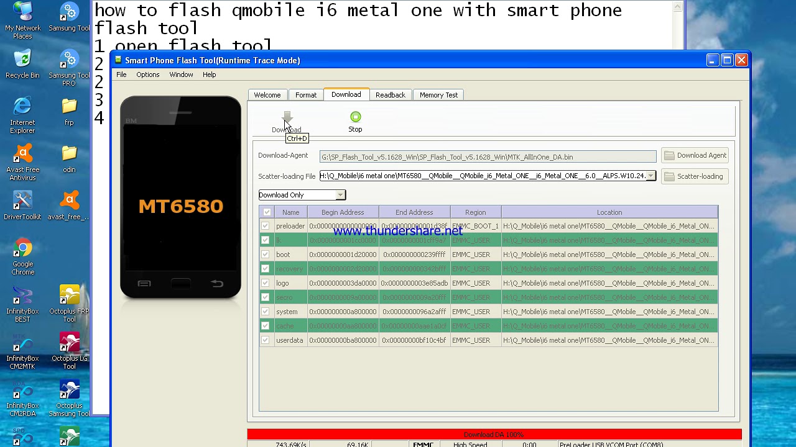Click EMMC_BOOT_1 region cell
Viewport: 796px width, 447px height.
pyautogui.click(x=476, y=226)
